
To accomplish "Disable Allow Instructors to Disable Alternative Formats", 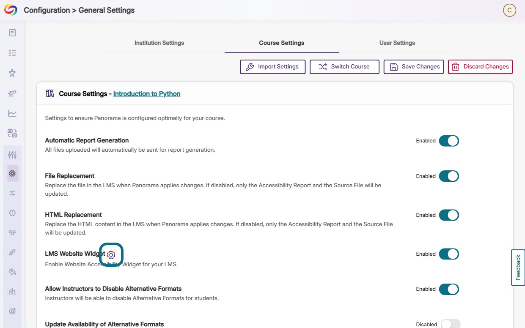I will point(449,289).
